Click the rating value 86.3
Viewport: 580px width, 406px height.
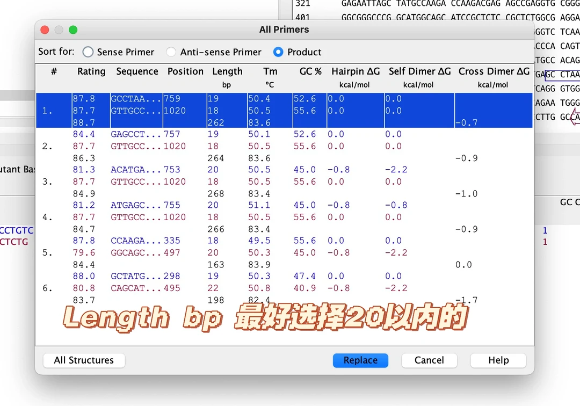pos(84,158)
